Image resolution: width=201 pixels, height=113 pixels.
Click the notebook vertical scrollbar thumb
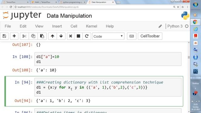click(x=189, y=57)
